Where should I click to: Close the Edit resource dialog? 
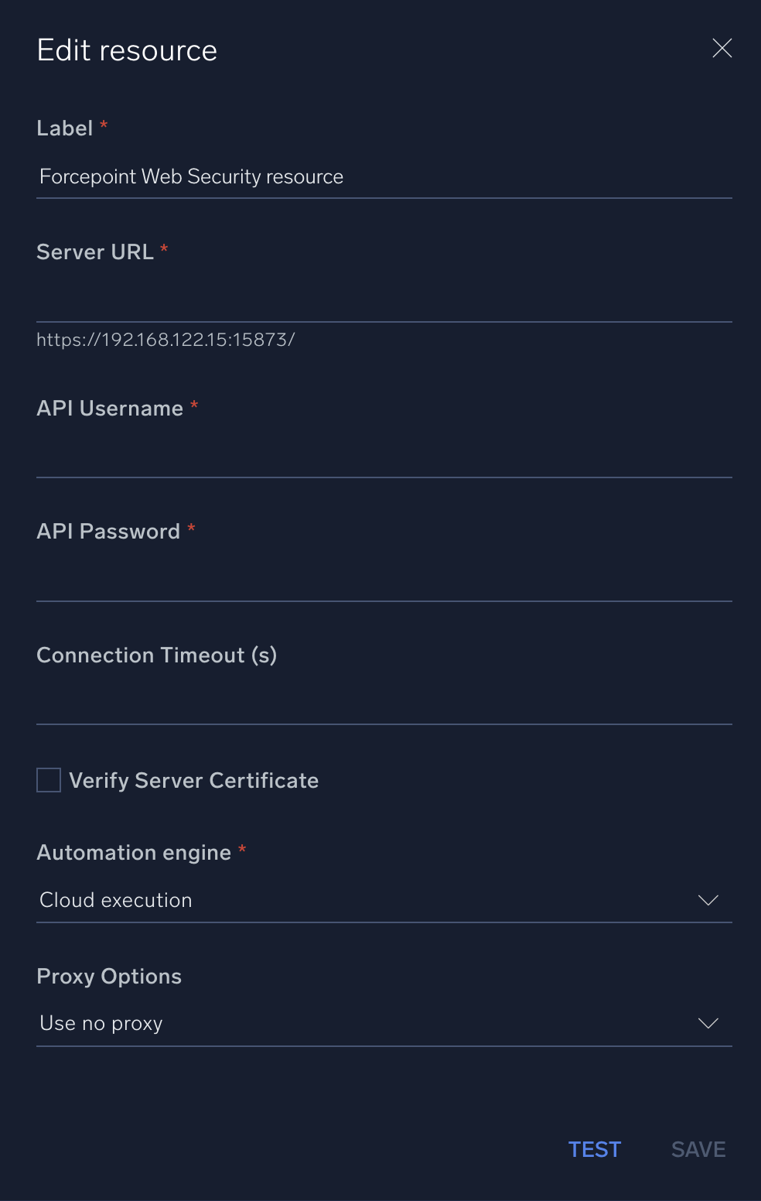(x=722, y=48)
